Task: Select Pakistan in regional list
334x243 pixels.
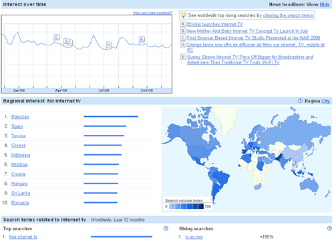Action: coord(20,117)
